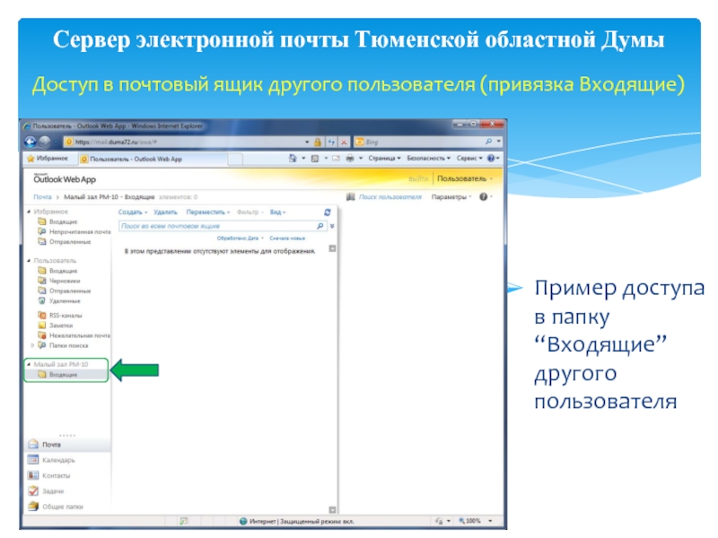Open the Вид dropdown menu
Viewport: 718px width, 538px height.
pyautogui.click(x=277, y=213)
